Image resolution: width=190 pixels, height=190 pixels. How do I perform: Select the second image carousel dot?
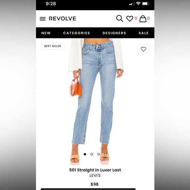pos(92,154)
